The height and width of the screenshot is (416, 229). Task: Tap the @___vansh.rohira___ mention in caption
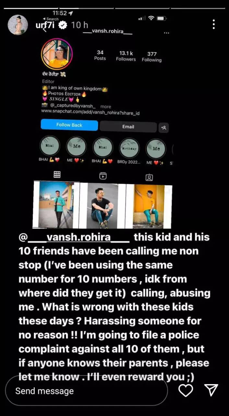tap(74, 237)
